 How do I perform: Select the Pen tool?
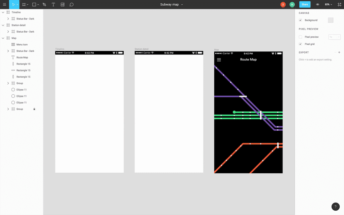click(x=44, y=4)
